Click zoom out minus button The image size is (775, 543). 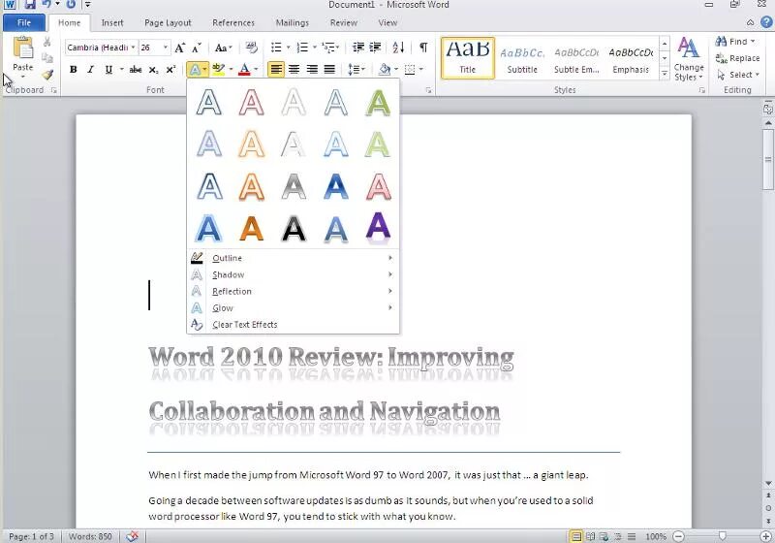click(679, 536)
